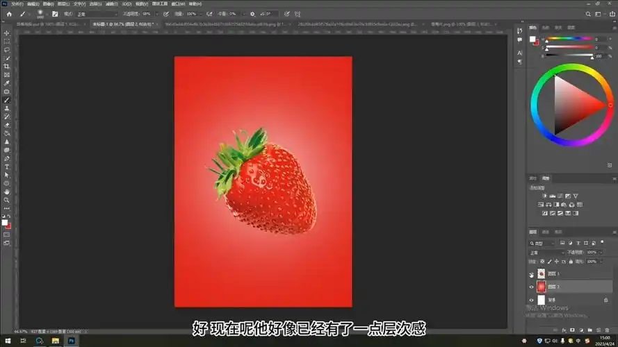The width and height of the screenshot is (618, 347).
Task: Switch to the active untitled document tab
Action: [122, 24]
